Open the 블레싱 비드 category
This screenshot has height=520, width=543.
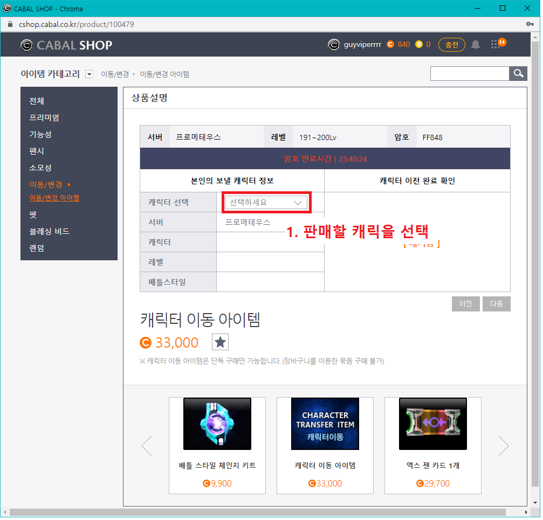pyautogui.click(x=50, y=232)
